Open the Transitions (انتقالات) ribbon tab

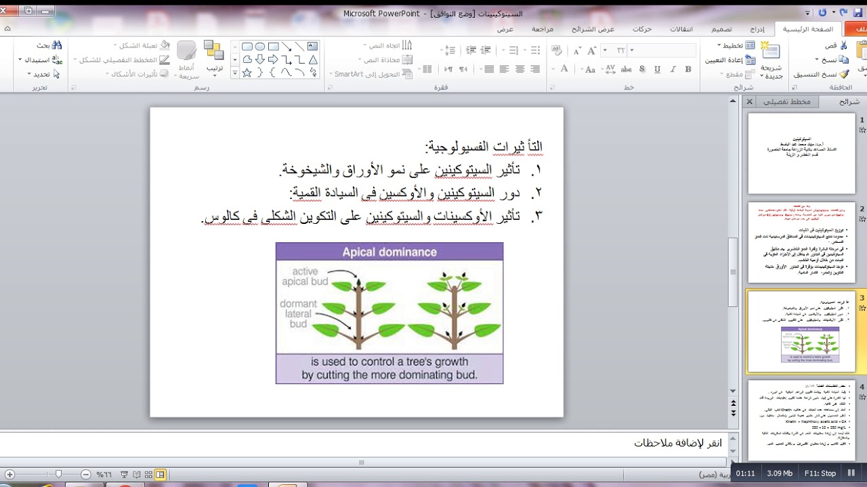point(681,29)
